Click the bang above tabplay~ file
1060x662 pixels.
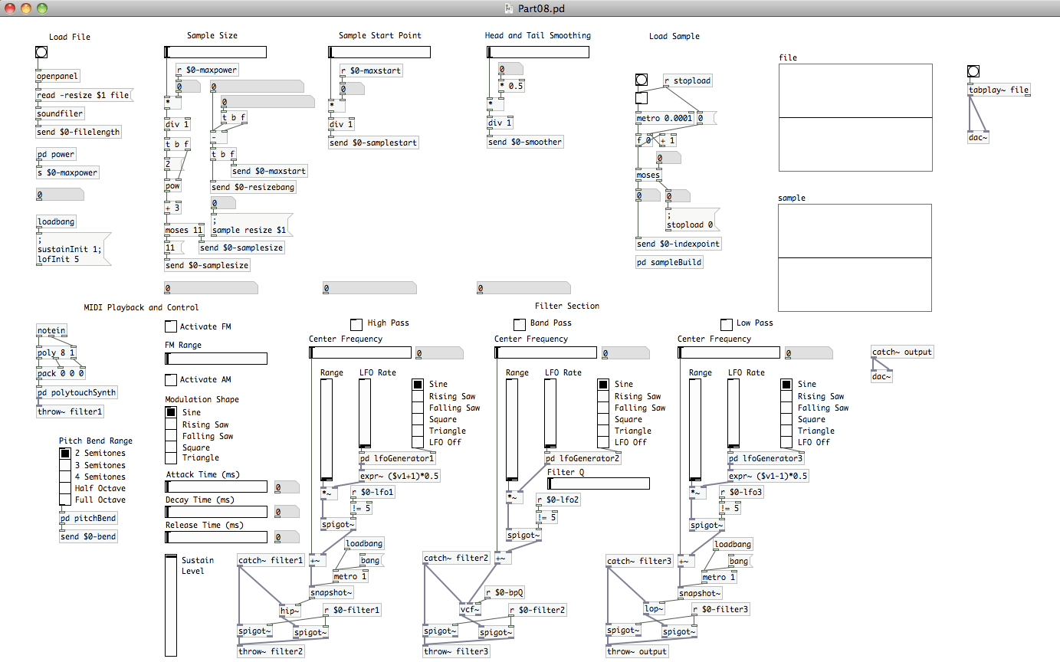pos(973,71)
